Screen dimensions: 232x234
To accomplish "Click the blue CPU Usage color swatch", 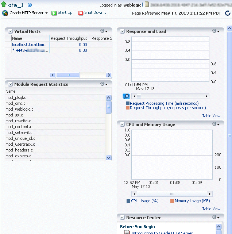I will [x=128, y=201].
